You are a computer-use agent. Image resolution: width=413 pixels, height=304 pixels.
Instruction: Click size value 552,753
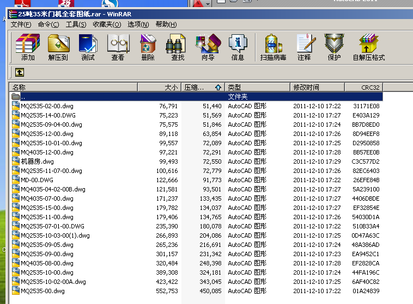pos(167,291)
